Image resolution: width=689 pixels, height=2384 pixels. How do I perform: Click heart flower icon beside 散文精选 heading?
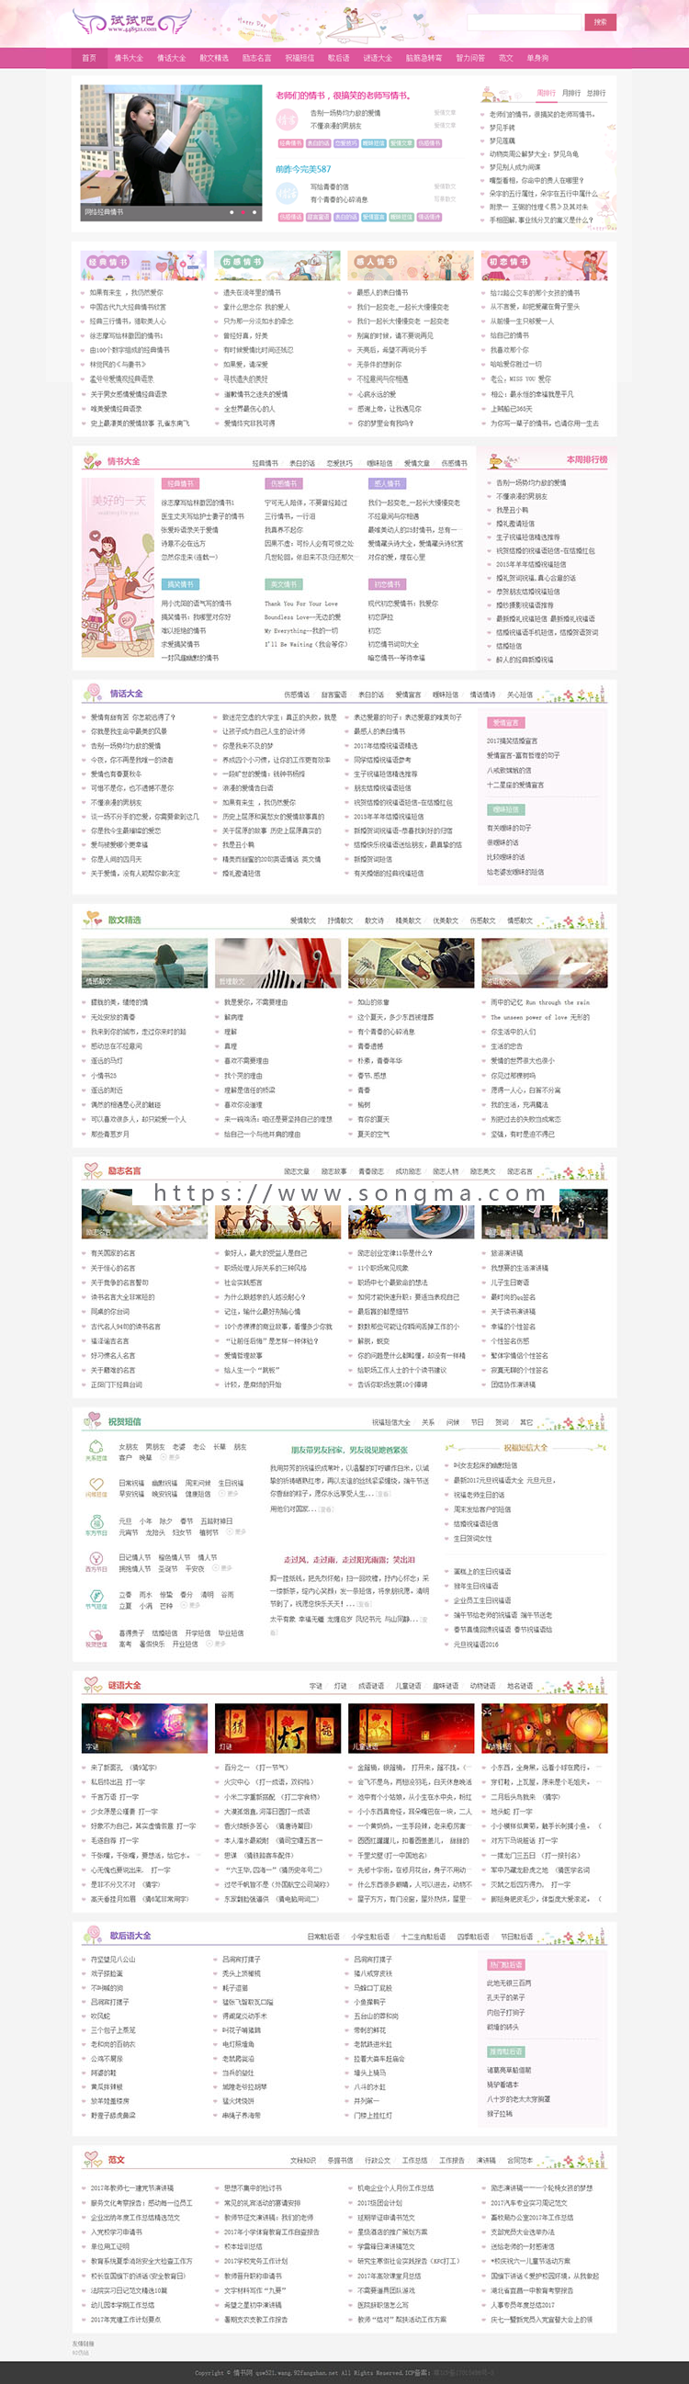click(92, 919)
